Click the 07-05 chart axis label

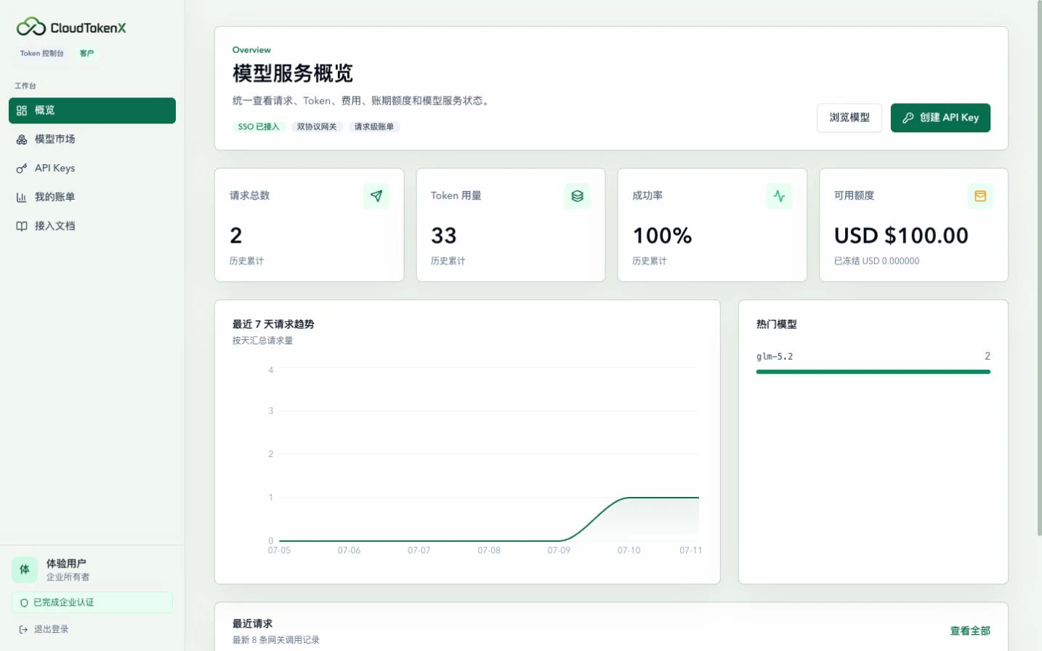click(279, 551)
